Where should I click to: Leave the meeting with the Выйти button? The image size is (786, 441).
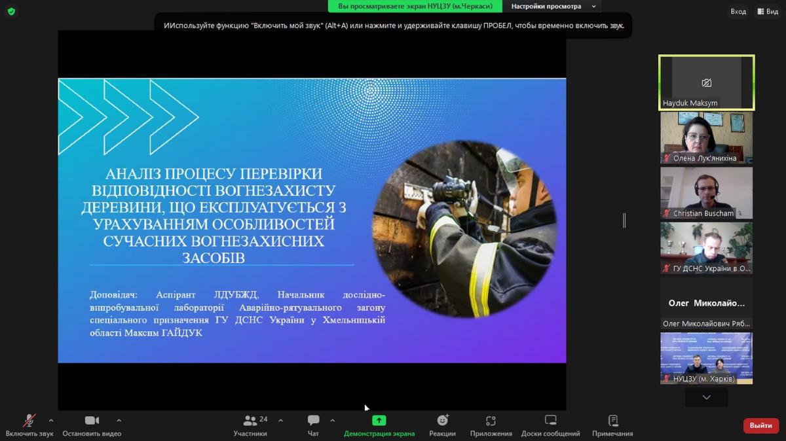pos(760,425)
